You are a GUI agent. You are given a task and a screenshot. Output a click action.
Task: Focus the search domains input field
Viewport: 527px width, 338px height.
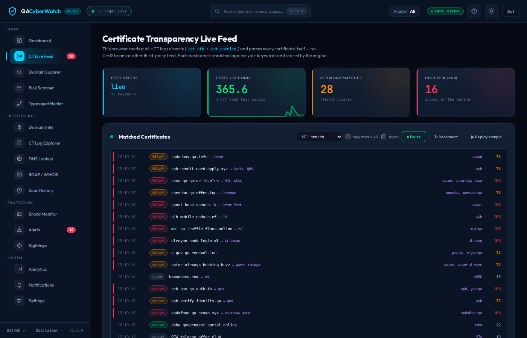pyautogui.click(x=260, y=11)
